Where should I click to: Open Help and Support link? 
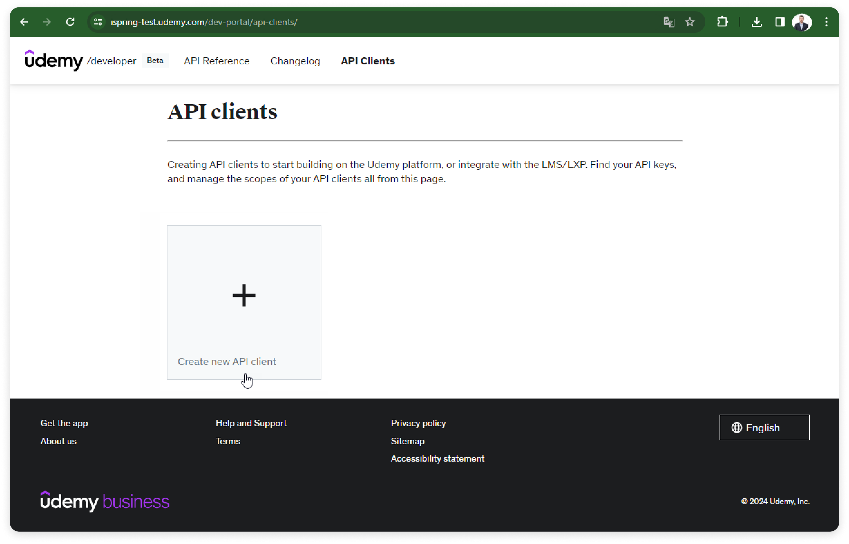coord(251,423)
